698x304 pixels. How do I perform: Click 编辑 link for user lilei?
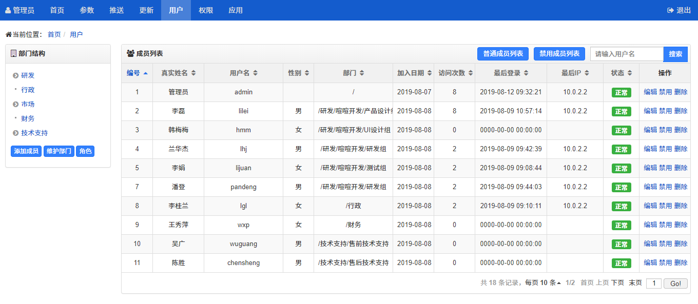point(650,111)
